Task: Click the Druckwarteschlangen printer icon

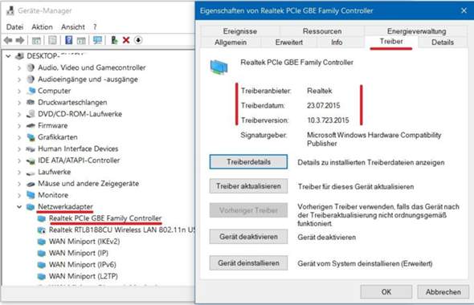Action: [x=31, y=103]
